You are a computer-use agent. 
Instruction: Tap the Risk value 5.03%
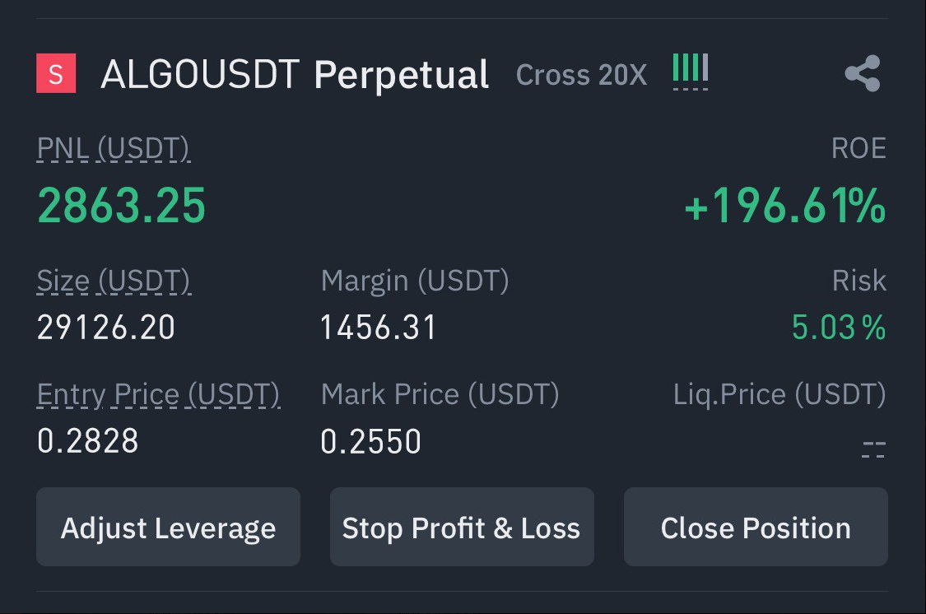pyautogui.click(x=839, y=328)
